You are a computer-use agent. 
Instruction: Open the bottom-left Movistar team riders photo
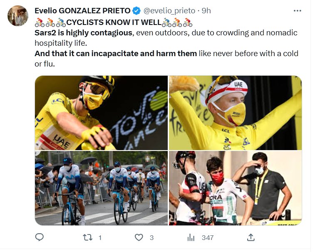(101, 188)
